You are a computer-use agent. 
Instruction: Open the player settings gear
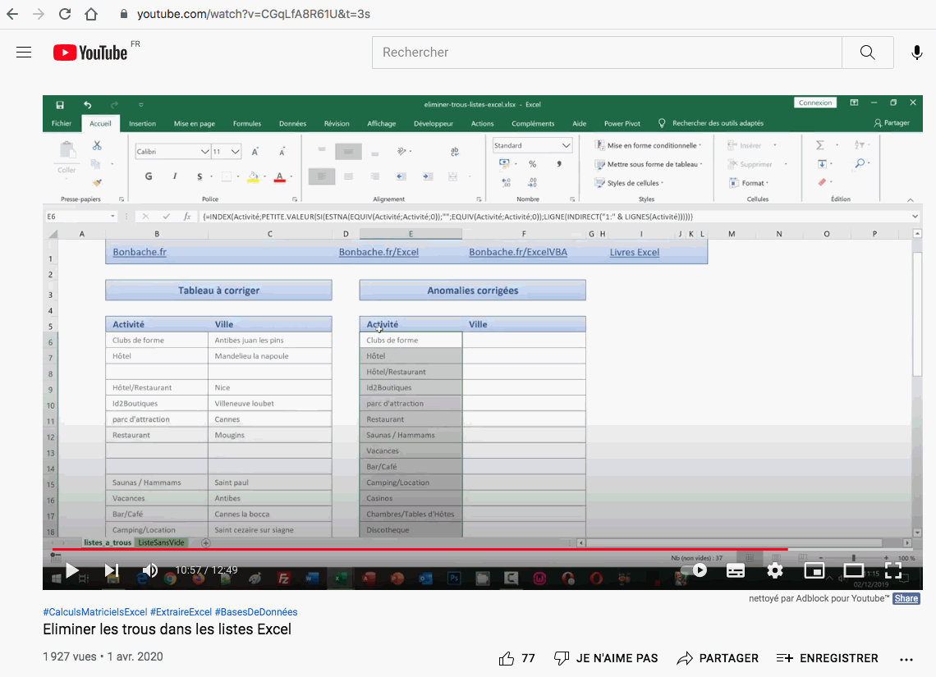coord(774,570)
